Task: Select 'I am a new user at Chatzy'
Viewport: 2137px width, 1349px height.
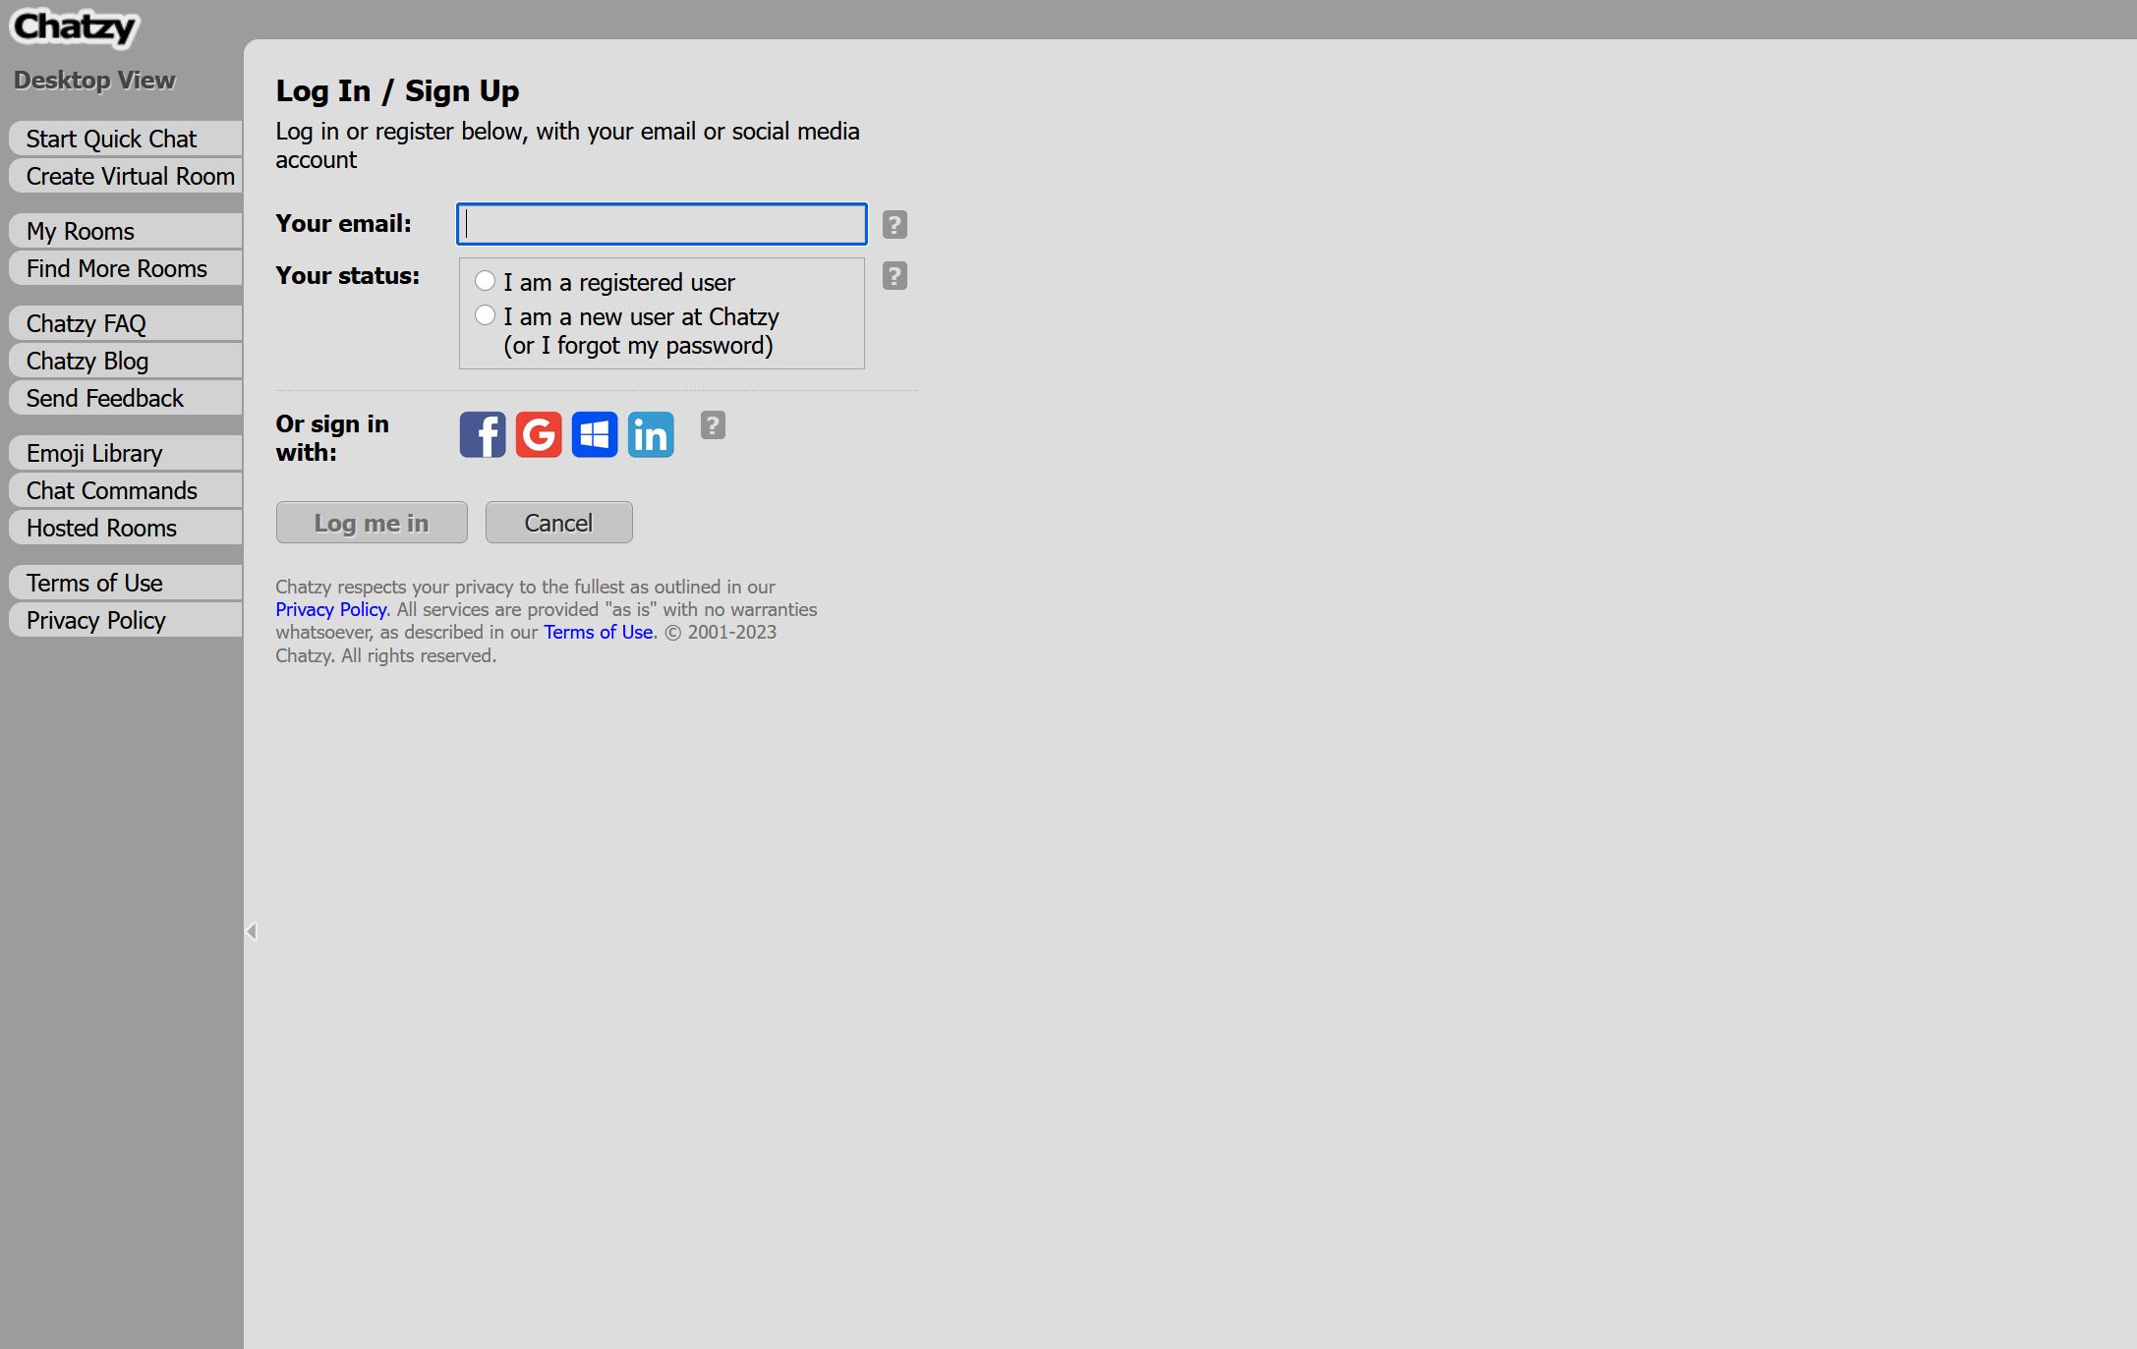Action: pos(485,315)
